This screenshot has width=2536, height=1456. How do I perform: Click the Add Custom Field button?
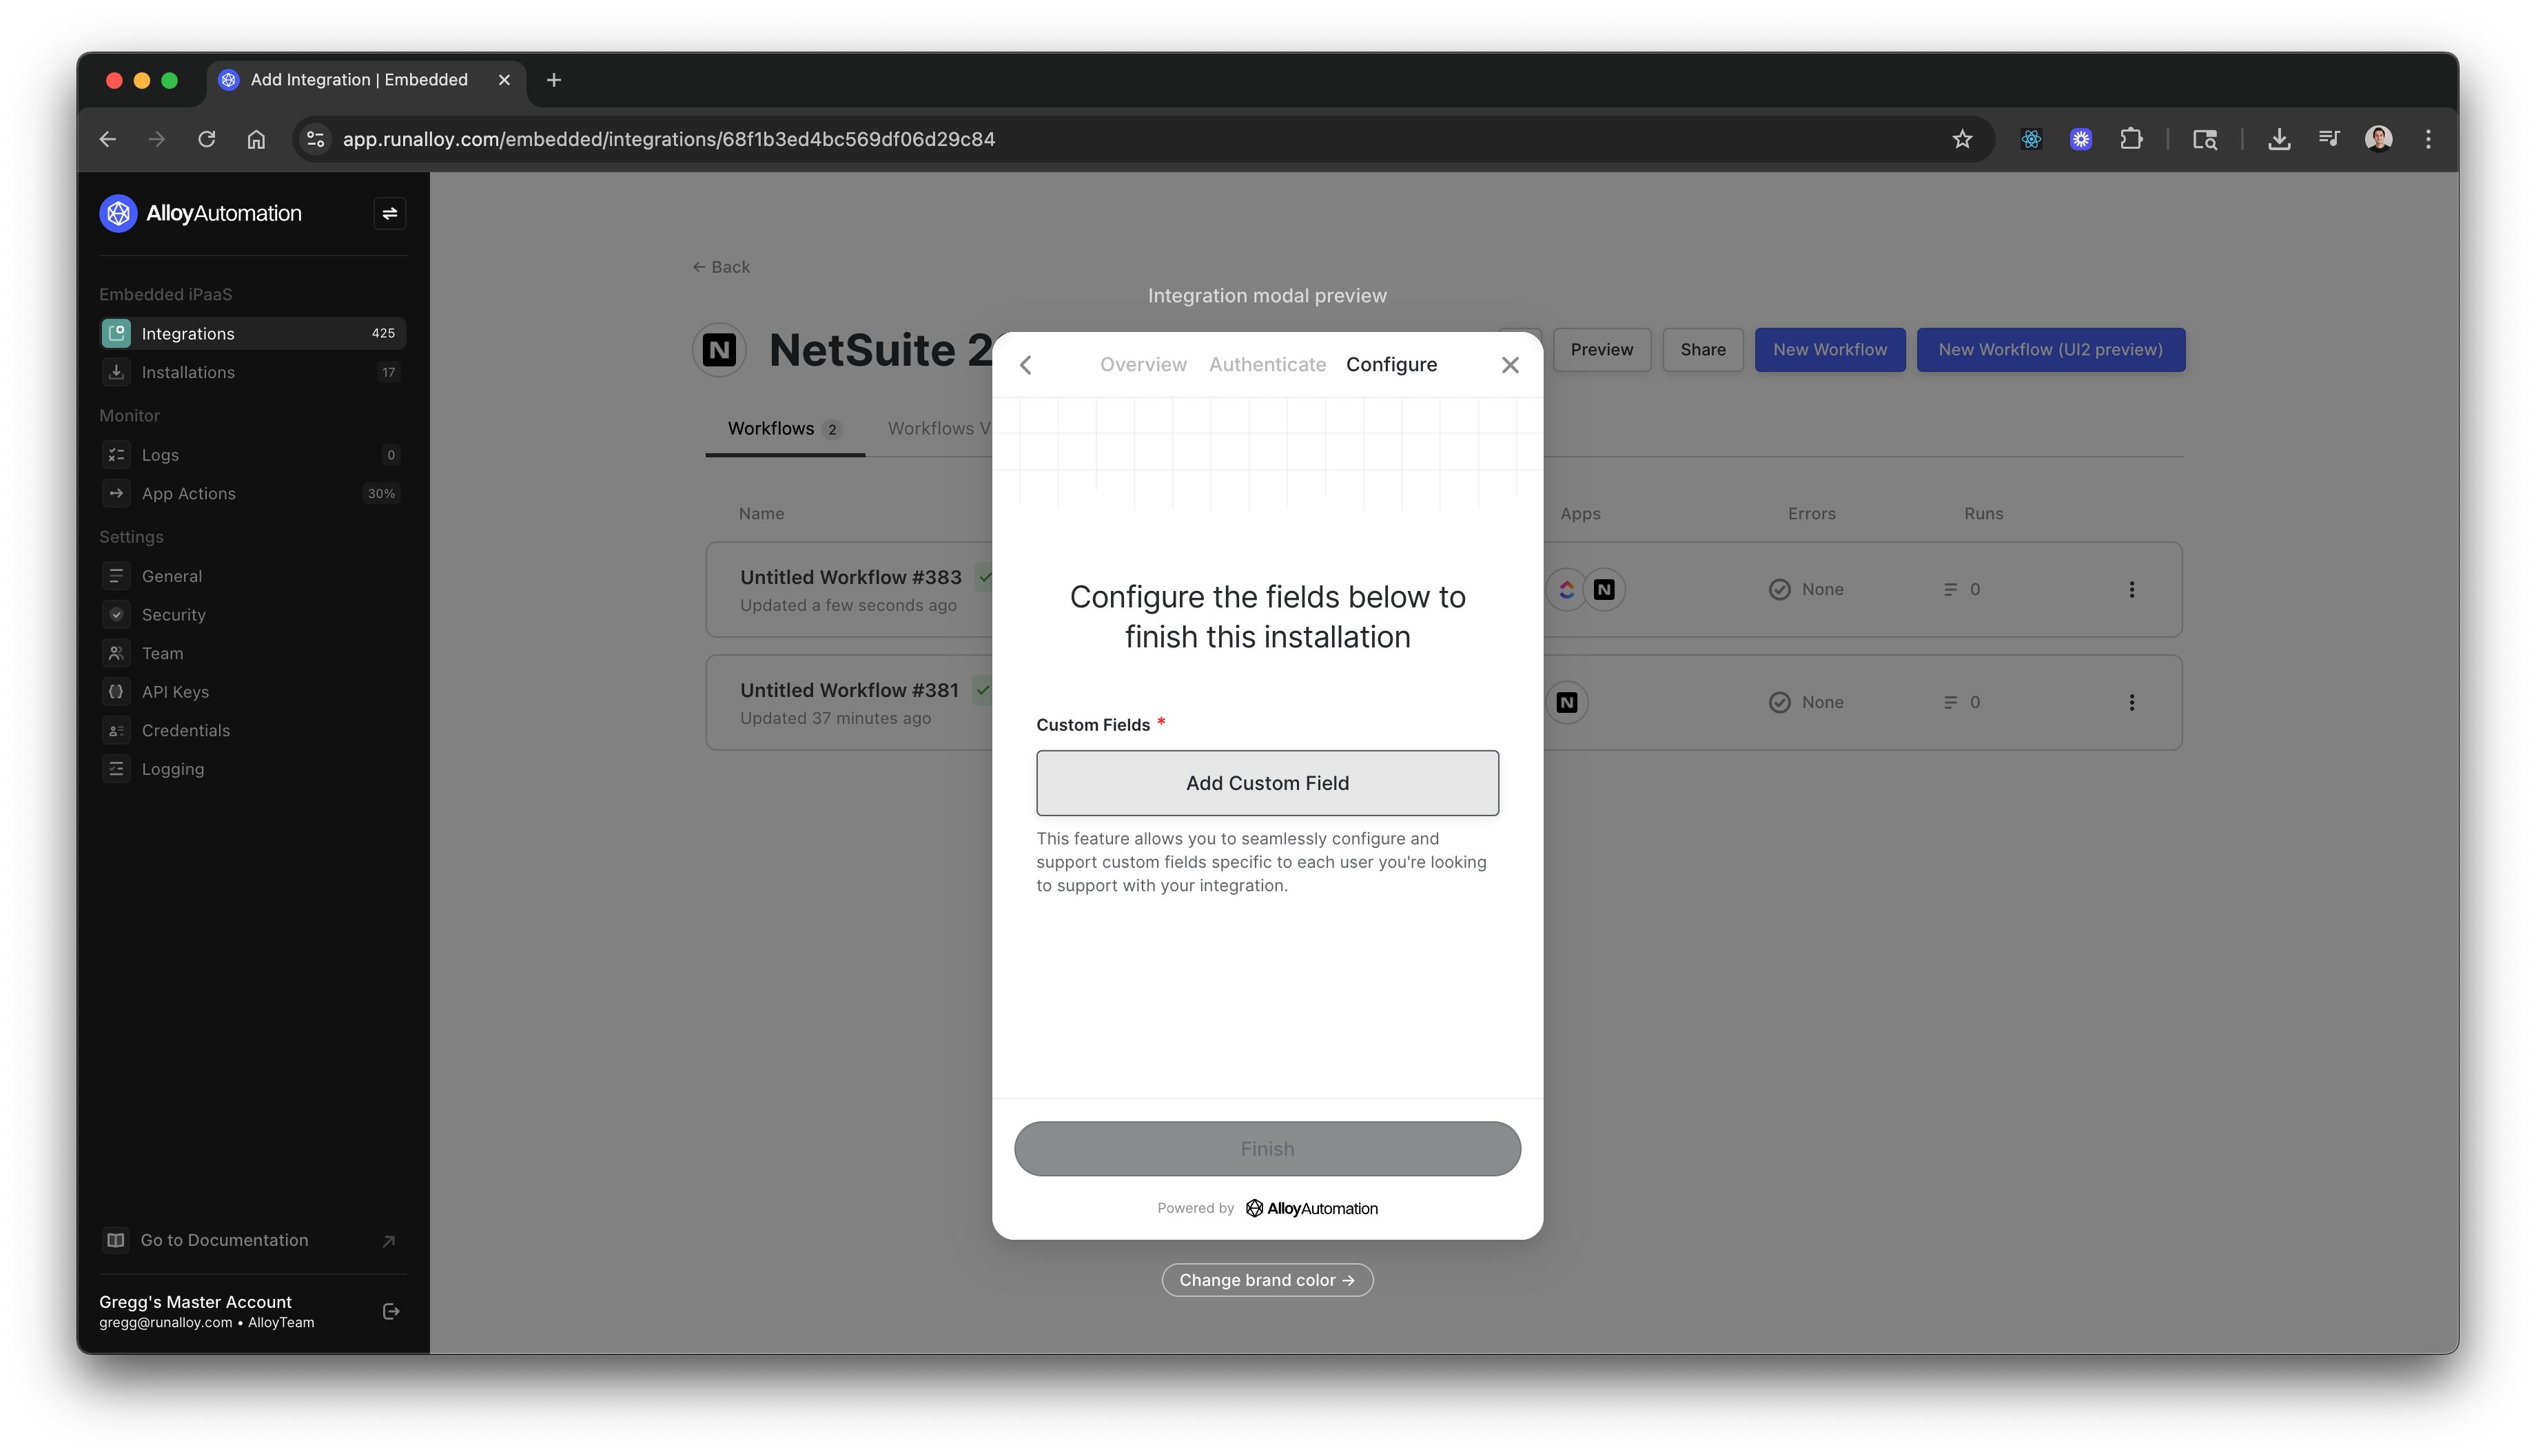(x=1267, y=783)
